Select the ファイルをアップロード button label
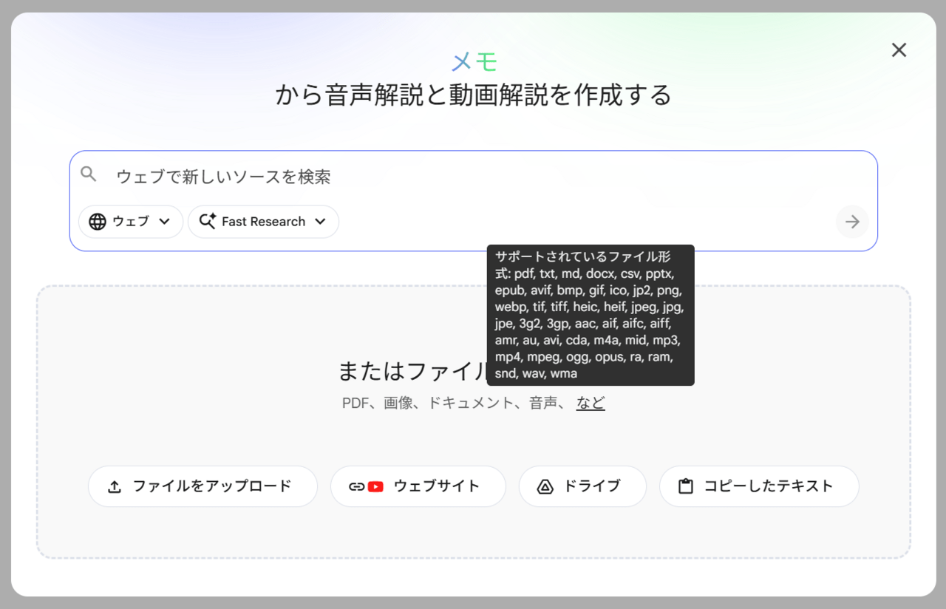 click(x=212, y=486)
